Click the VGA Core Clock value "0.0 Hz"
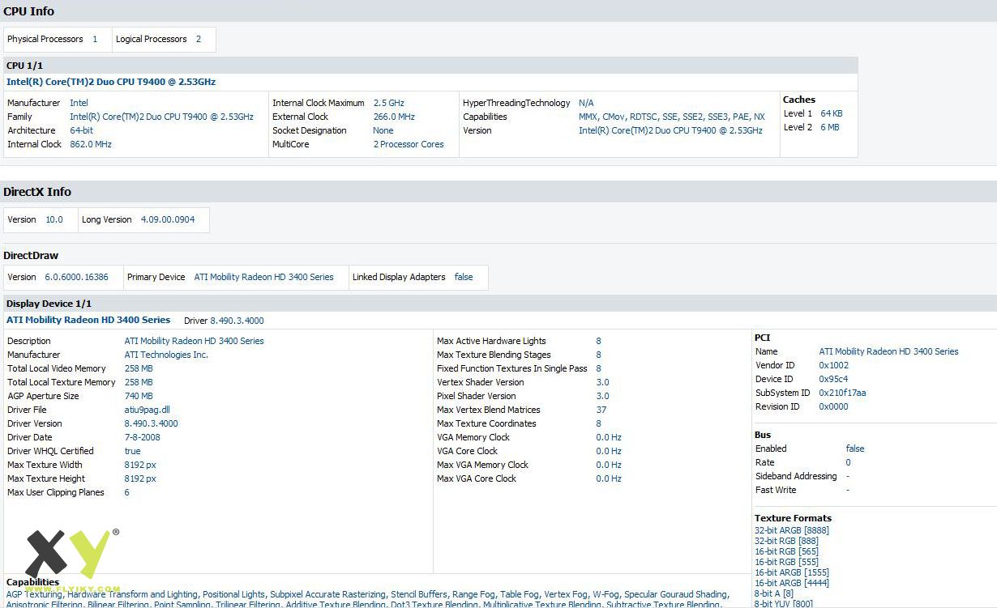 tap(609, 451)
